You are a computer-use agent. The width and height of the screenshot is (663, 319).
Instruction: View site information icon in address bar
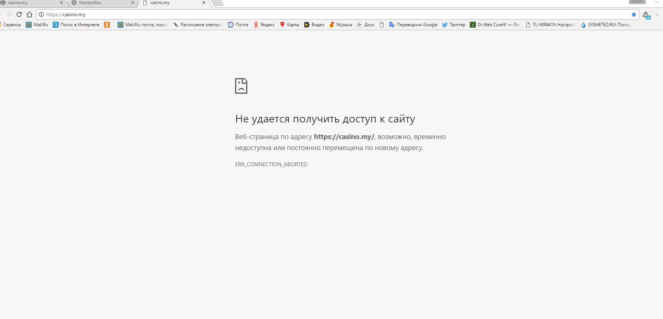(41, 14)
